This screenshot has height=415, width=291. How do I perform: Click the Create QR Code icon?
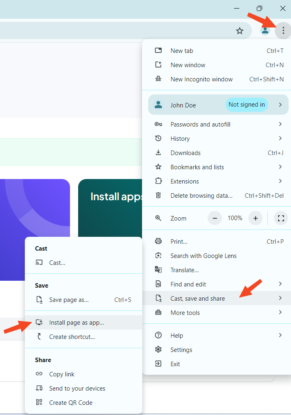tap(39, 402)
